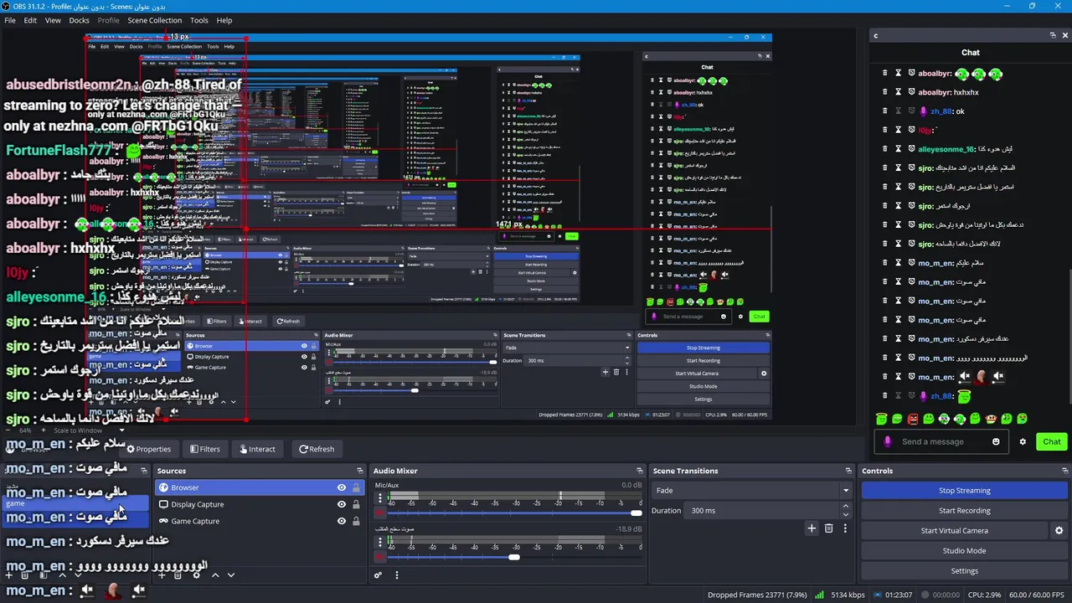Viewport: 1072px width, 603px height.
Task: Toggle the Browser source lock
Action: pyautogui.click(x=356, y=487)
